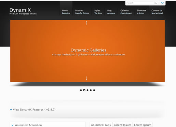Click the plus icon beside View DynamiX Features
The width and height of the screenshot is (176, 127).
point(11,109)
